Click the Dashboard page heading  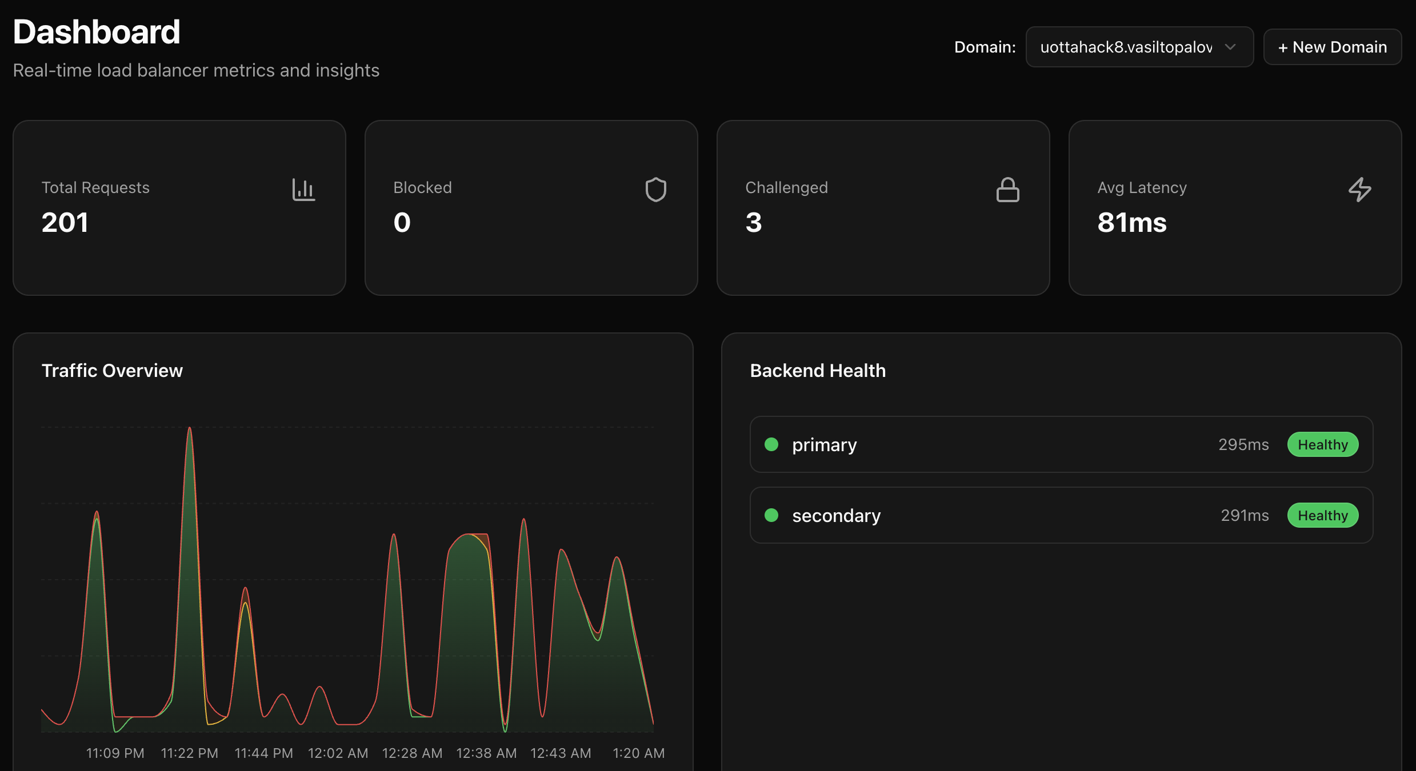[97, 31]
